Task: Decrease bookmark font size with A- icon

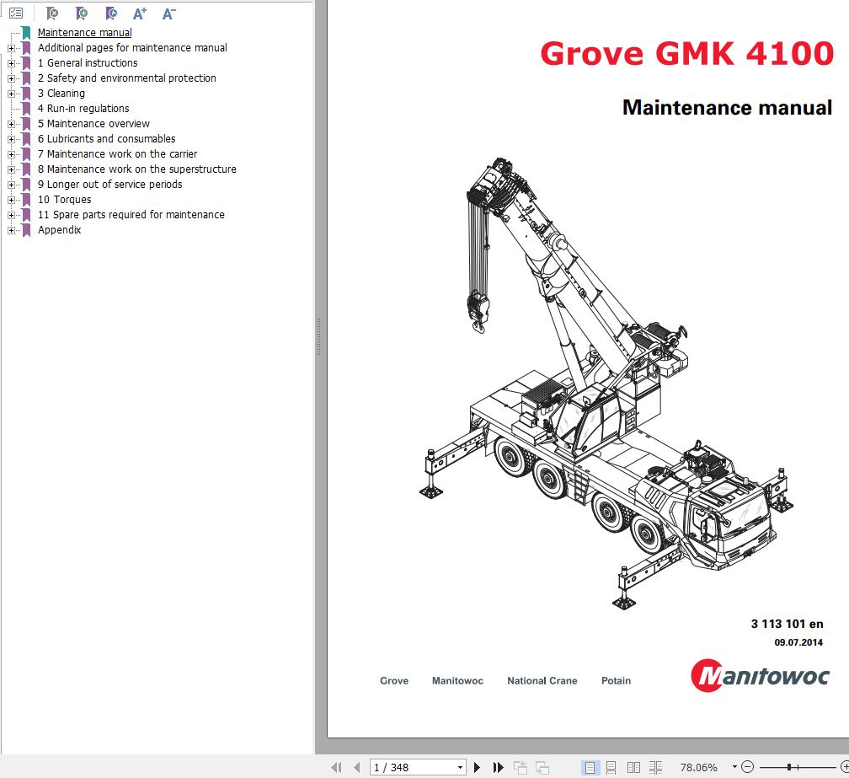Action: [x=169, y=13]
